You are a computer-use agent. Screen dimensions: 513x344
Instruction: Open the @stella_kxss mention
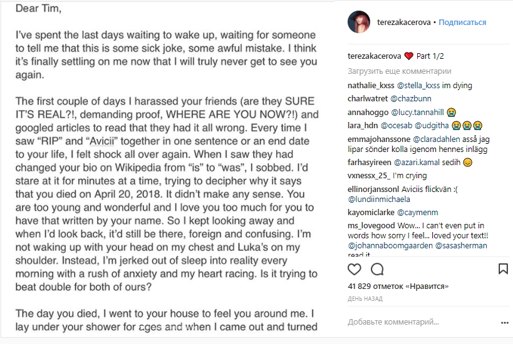(x=419, y=86)
